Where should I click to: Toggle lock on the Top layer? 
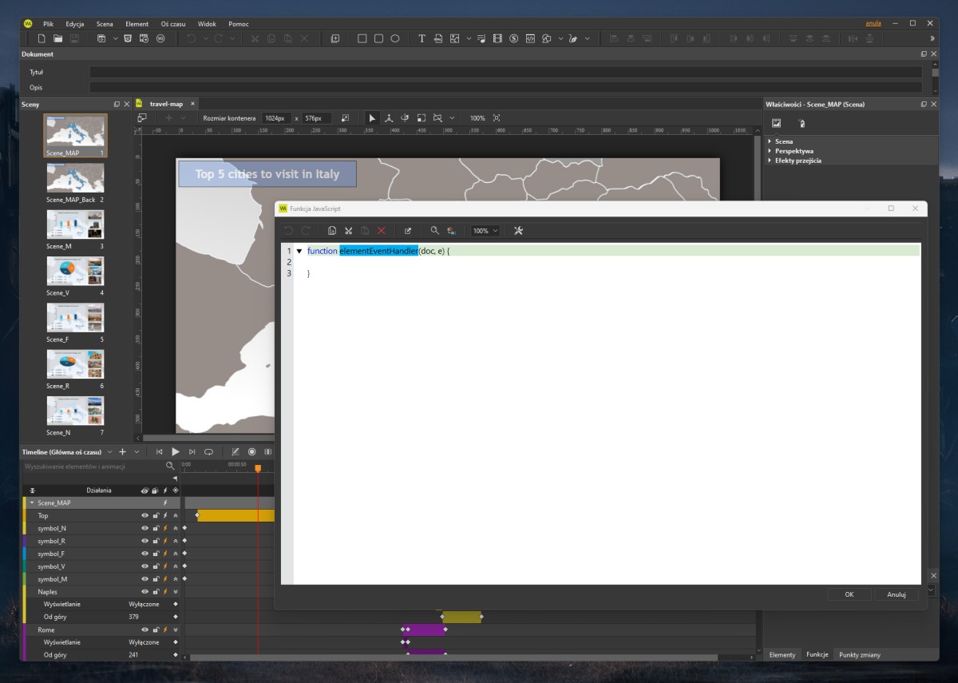(156, 516)
